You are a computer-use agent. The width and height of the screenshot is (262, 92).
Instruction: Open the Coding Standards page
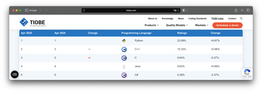coord(198,19)
